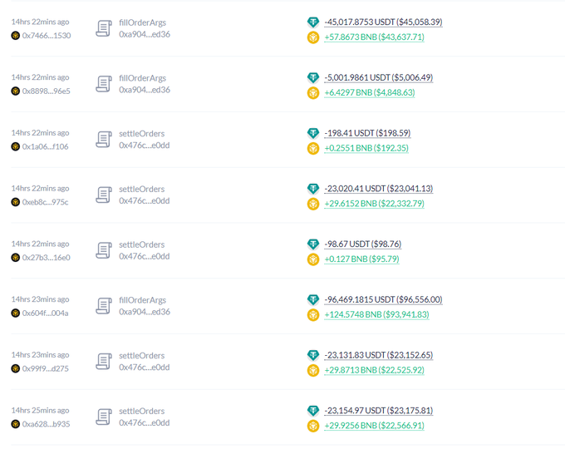Click +29.8713 BNB ($22,525.92) amount
Screen dimensions: 565x449
tap(375, 370)
